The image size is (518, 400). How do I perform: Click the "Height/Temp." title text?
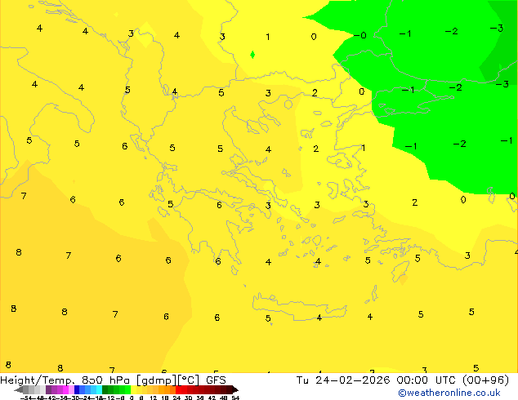coord(34,380)
